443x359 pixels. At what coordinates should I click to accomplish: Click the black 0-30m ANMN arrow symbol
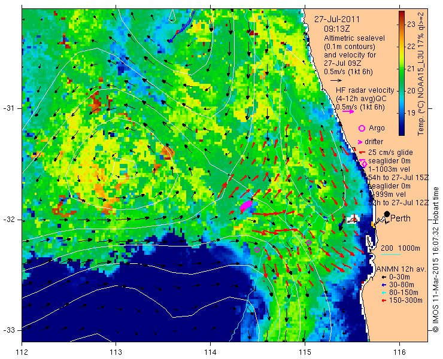pyautogui.click(x=384, y=278)
